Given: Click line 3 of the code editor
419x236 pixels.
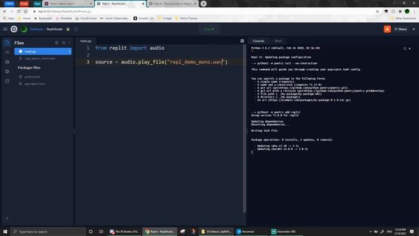Looking at the screenshot, I should (162, 62).
